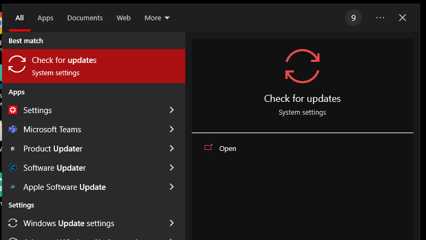Open the Check for updates best match

[x=94, y=66]
